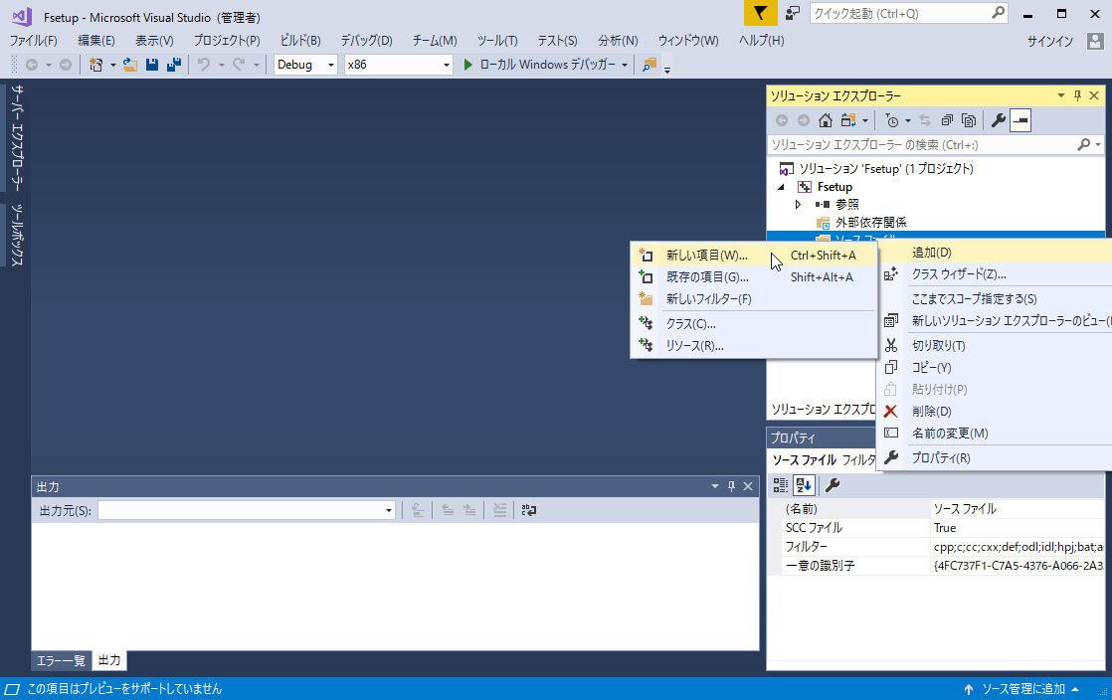Choose リソース(R)... from the submenu
The width and height of the screenshot is (1112, 700).
(x=754, y=346)
